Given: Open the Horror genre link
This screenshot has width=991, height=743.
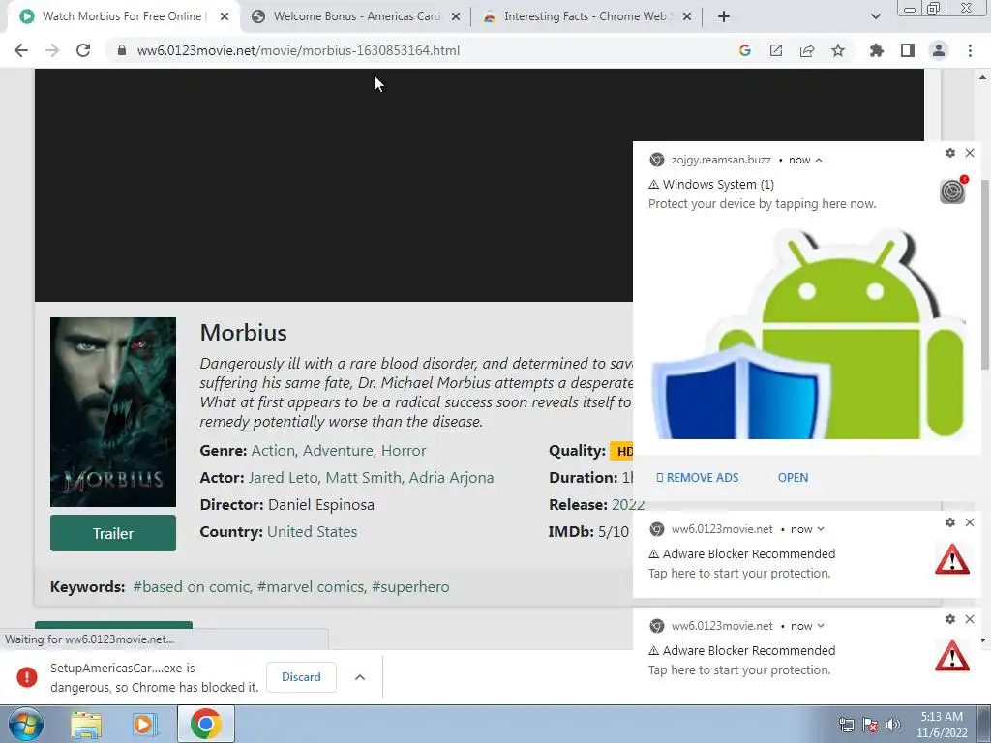Looking at the screenshot, I should 404,451.
